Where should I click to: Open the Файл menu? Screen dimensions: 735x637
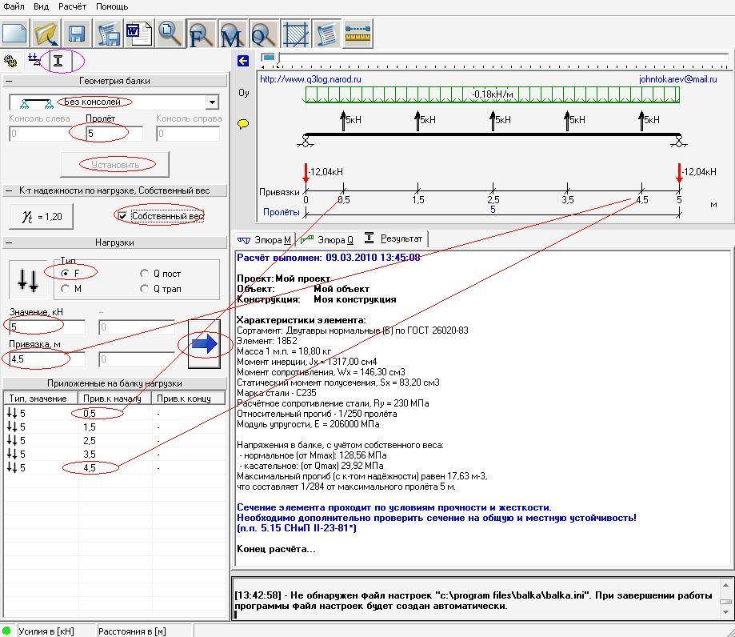click(x=14, y=6)
